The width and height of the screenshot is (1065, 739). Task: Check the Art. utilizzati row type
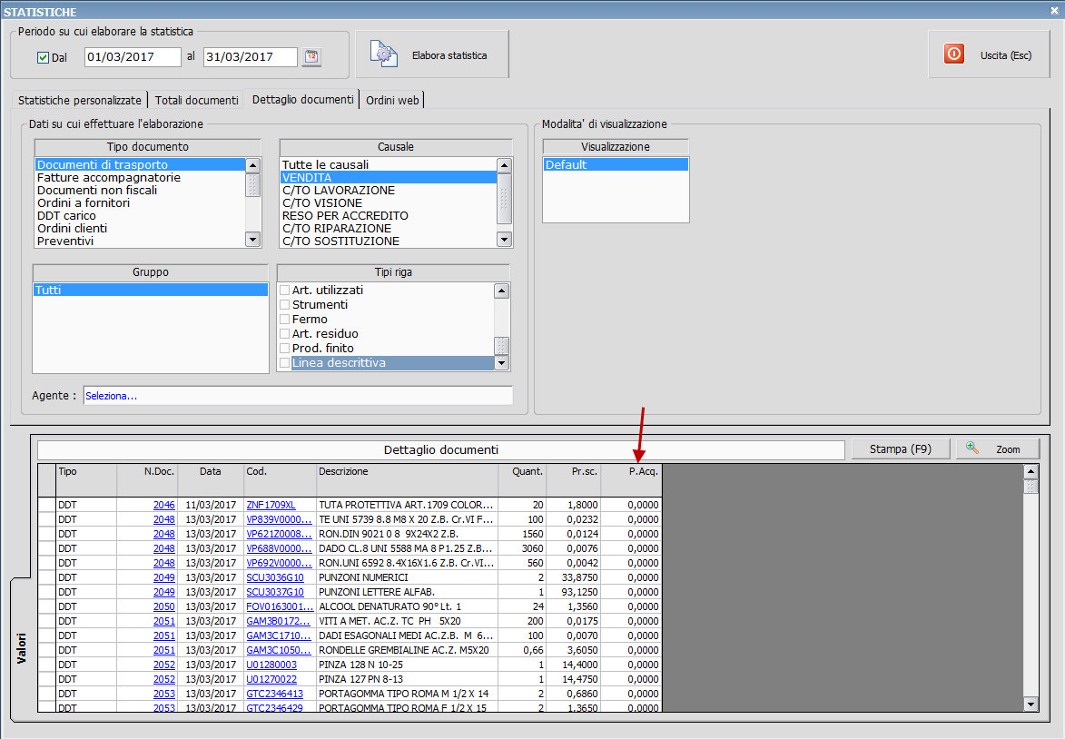coord(285,290)
